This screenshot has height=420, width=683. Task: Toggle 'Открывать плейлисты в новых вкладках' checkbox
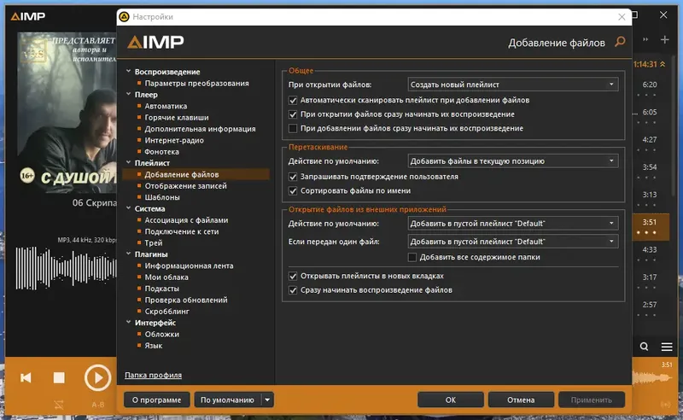coord(293,277)
